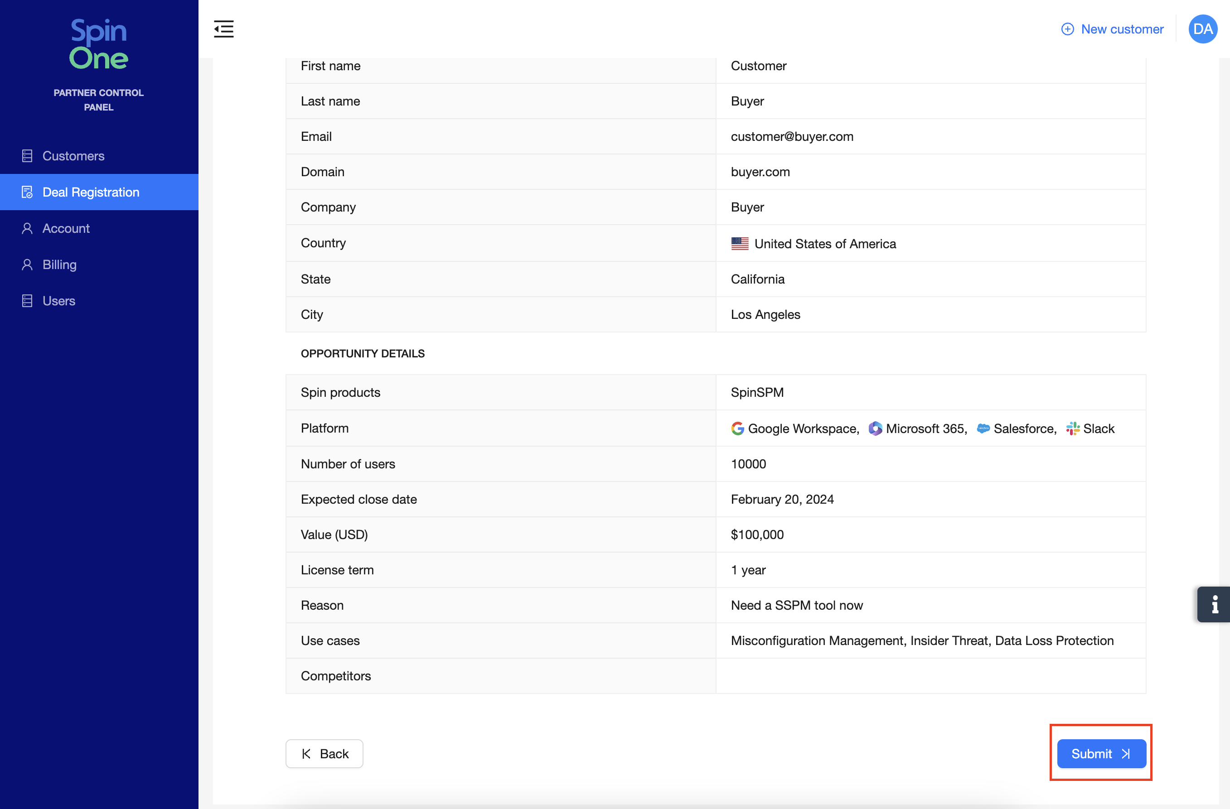Viewport: 1230px width, 809px height.
Task: Click the OPPORTUNITY DETAILS heading
Action: click(x=362, y=353)
